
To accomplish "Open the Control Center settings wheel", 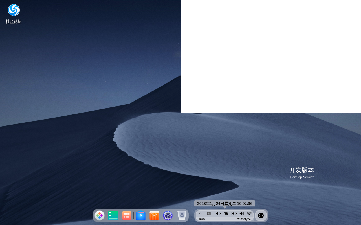I will coord(168,215).
